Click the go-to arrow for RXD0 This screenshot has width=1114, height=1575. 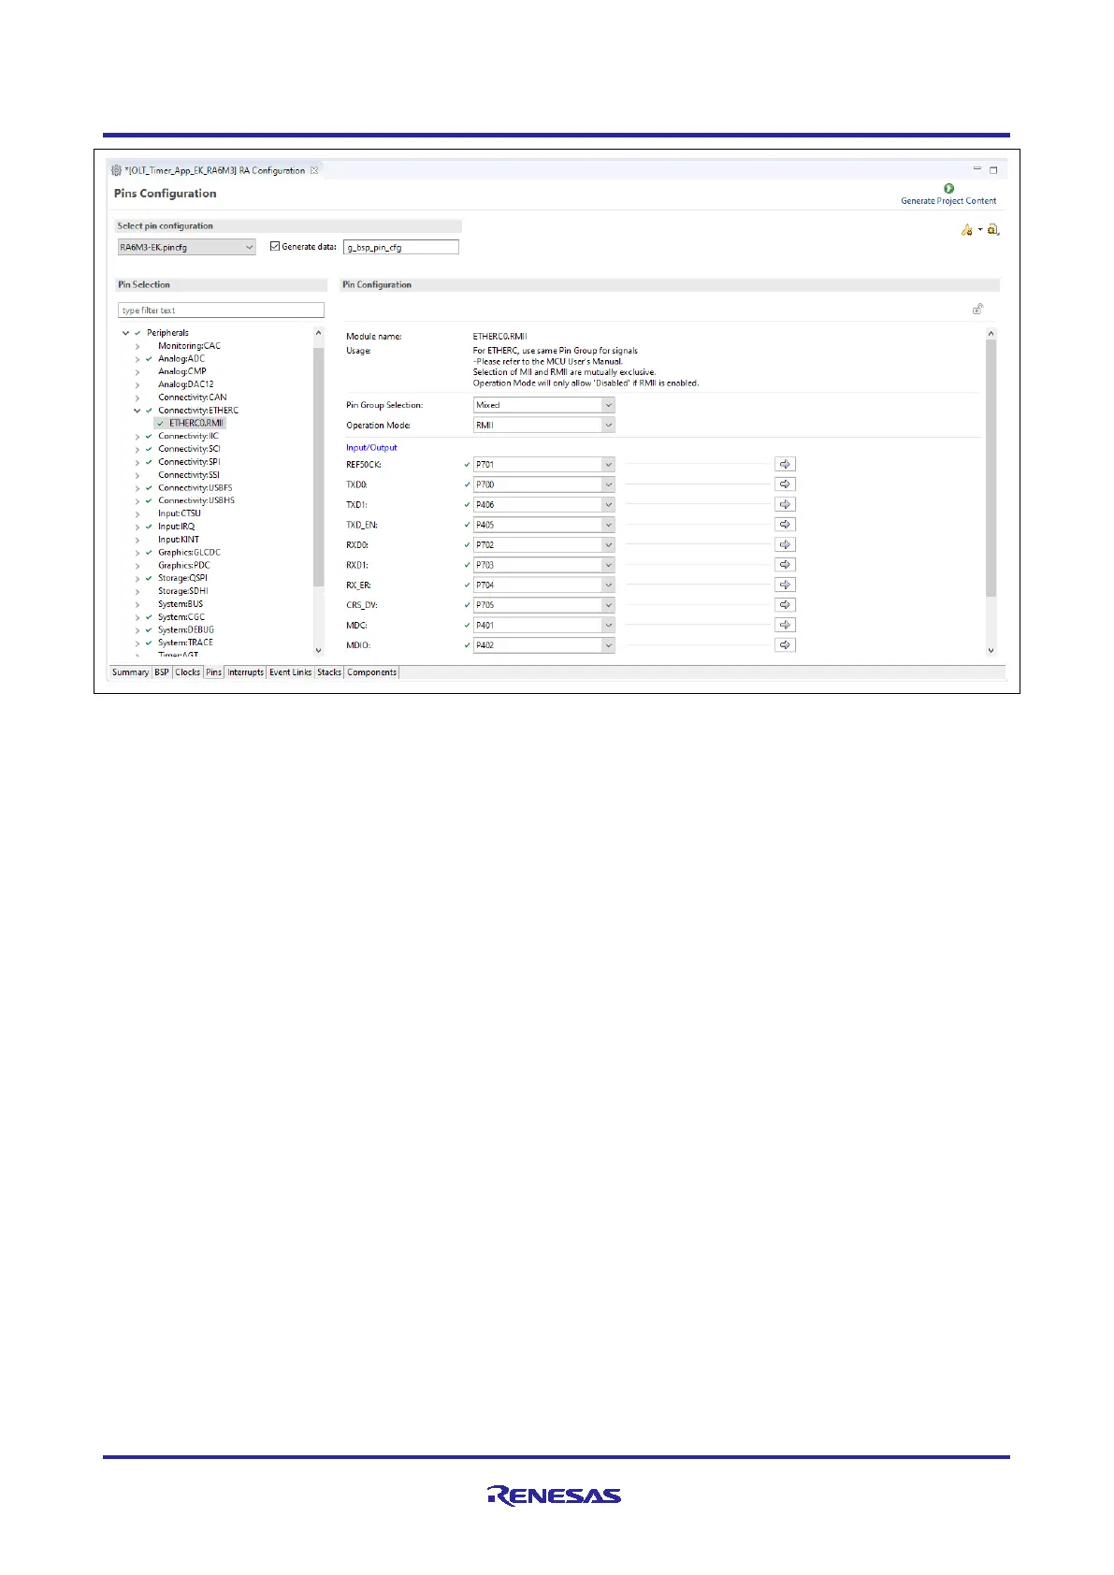[785, 544]
